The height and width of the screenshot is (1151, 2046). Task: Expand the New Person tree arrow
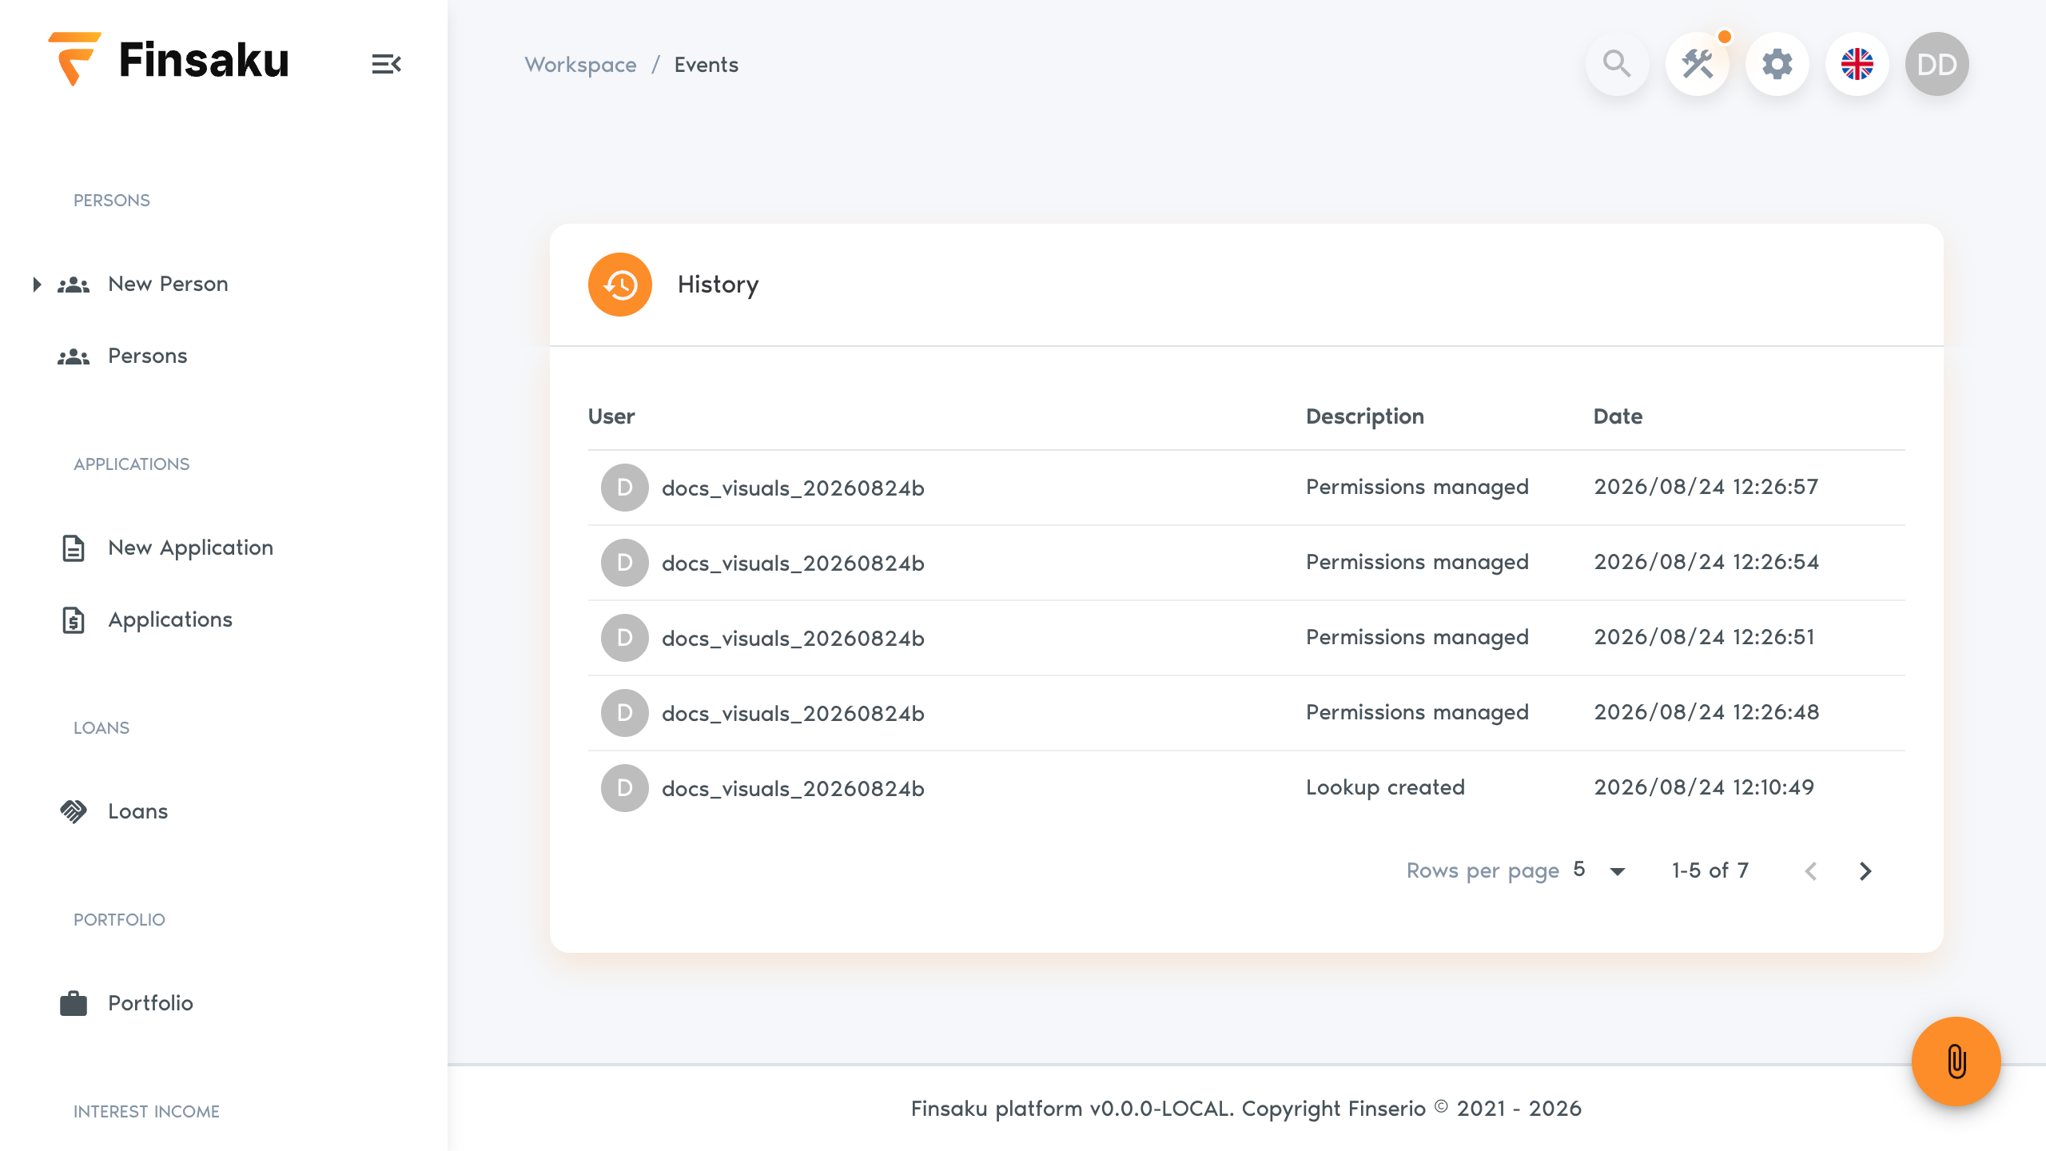pos(37,285)
